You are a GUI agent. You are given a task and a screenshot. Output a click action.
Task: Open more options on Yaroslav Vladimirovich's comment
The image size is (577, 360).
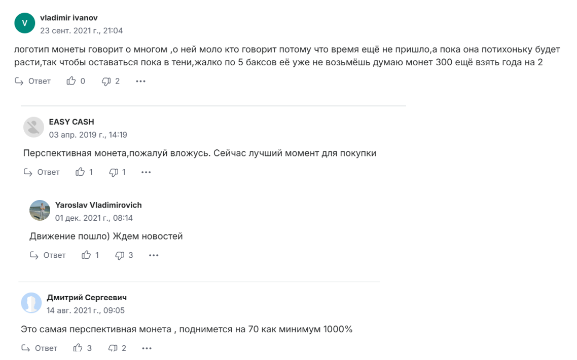pyautogui.click(x=154, y=255)
